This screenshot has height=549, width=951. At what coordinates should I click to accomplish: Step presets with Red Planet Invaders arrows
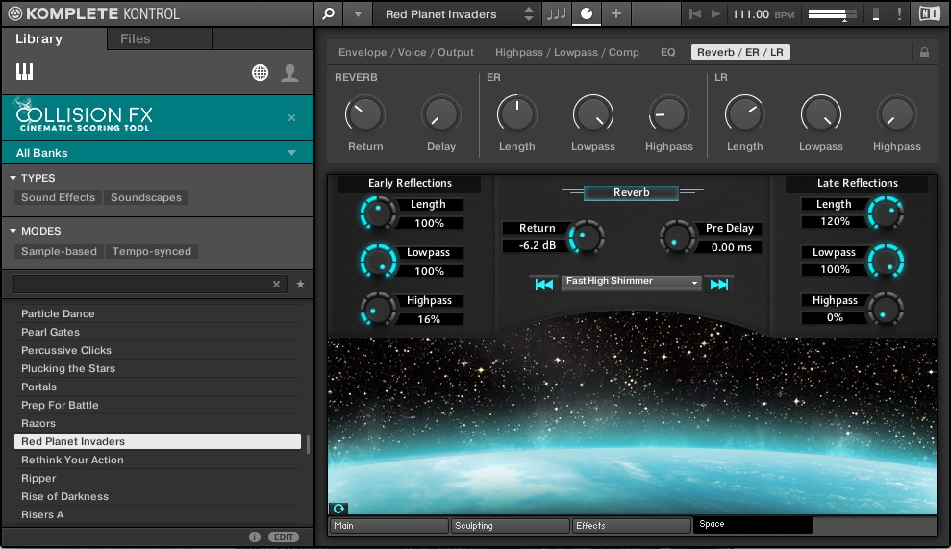pyautogui.click(x=528, y=14)
